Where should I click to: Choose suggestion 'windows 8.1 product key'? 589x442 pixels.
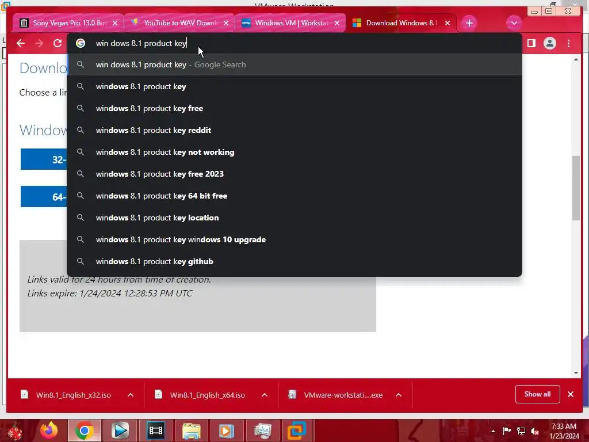pos(294,86)
